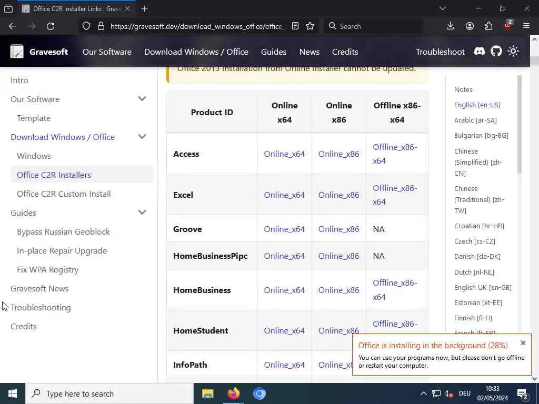The height and width of the screenshot is (404, 539).
Task: Click Excel Online_x86 link
Action: pyautogui.click(x=338, y=195)
